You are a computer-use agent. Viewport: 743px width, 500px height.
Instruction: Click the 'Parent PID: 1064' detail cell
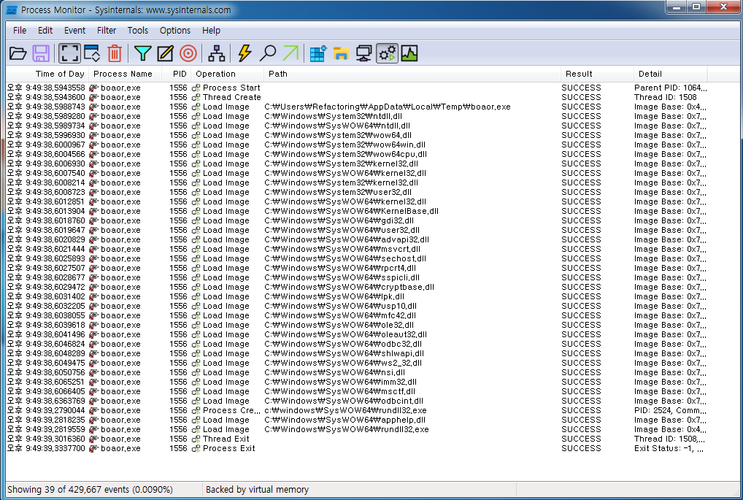tap(671, 88)
